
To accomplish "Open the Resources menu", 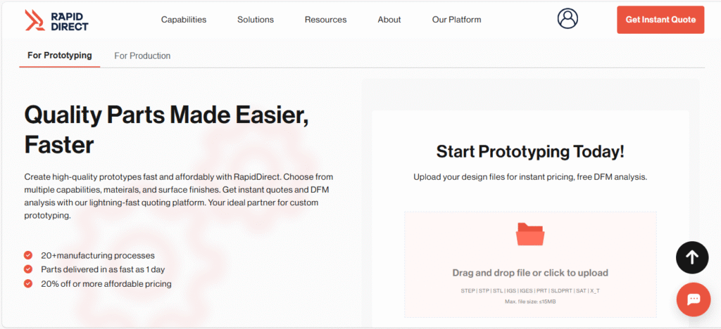I will pos(325,20).
